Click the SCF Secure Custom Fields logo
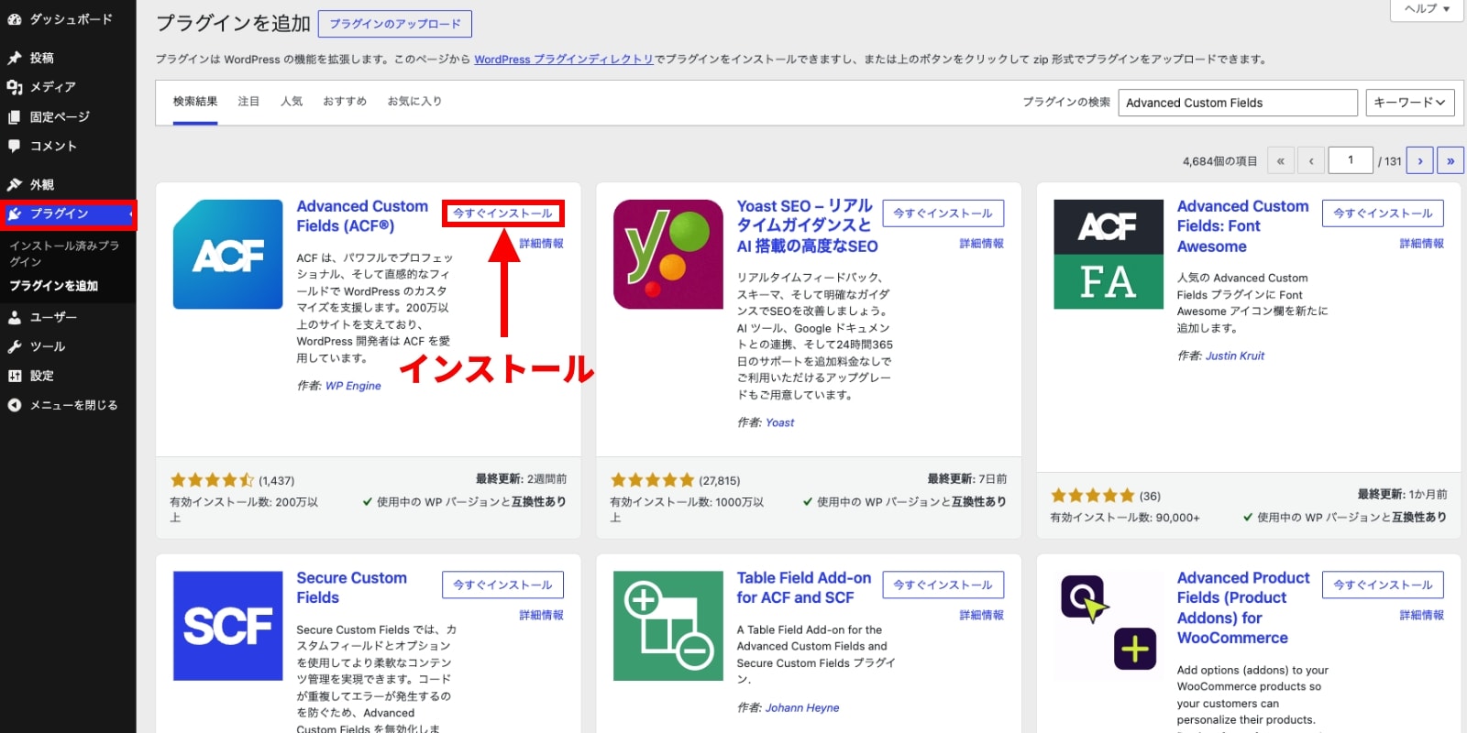 coord(228,626)
